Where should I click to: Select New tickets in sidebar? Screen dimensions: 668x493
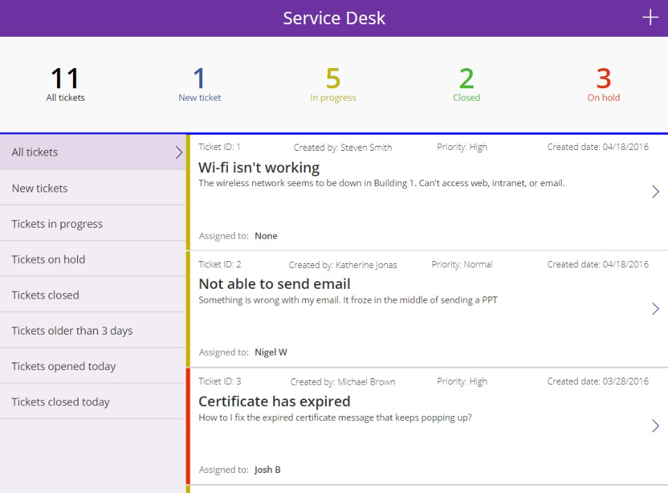coord(40,188)
